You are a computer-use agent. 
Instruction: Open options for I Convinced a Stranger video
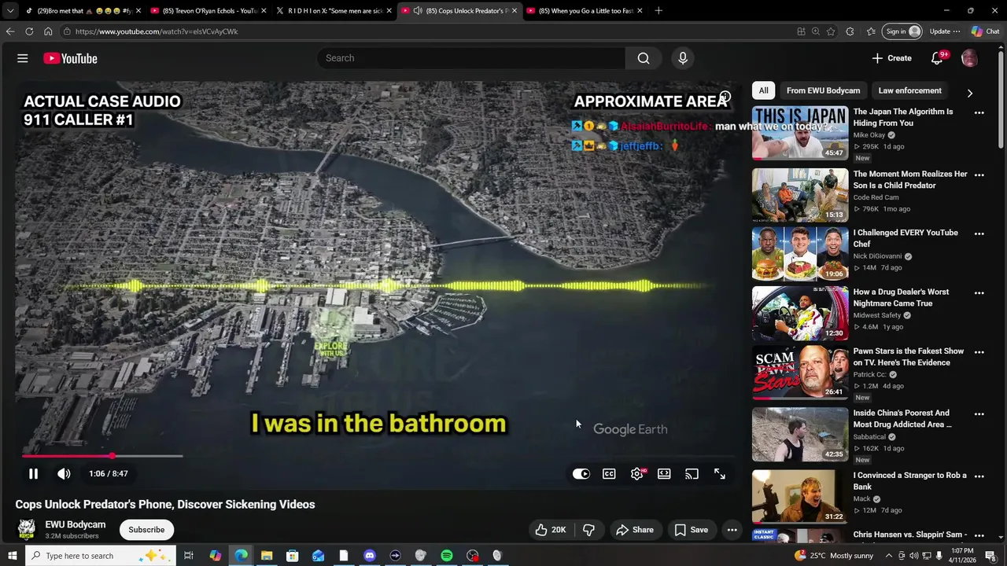click(979, 476)
